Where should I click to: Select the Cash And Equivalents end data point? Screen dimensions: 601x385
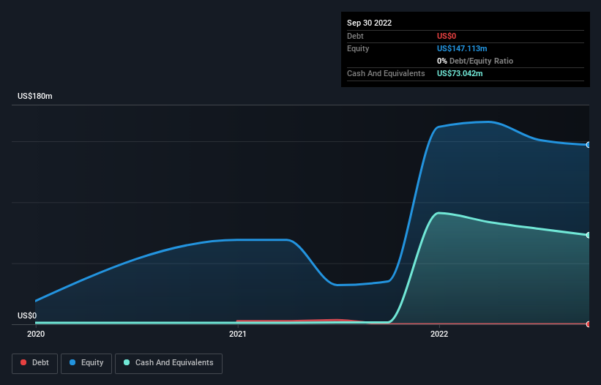tap(589, 235)
